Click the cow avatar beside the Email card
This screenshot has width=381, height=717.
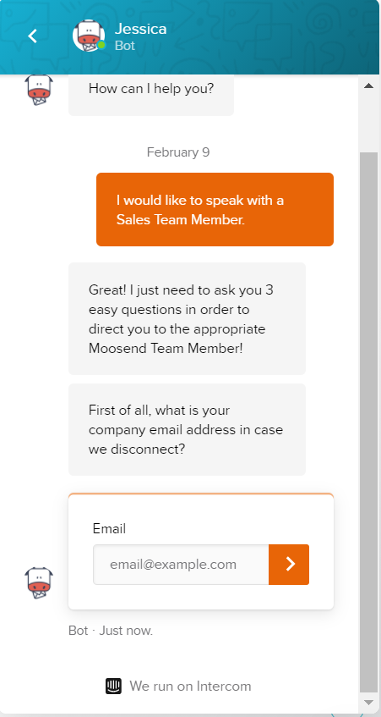(x=39, y=583)
